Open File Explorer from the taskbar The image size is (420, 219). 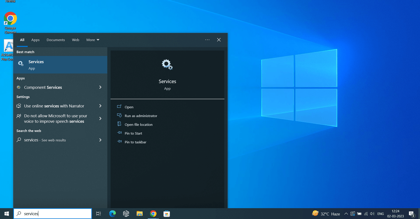pyautogui.click(x=139, y=214)
